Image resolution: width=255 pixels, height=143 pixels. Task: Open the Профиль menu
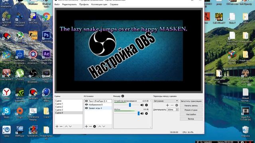click(x=84, y=4)
